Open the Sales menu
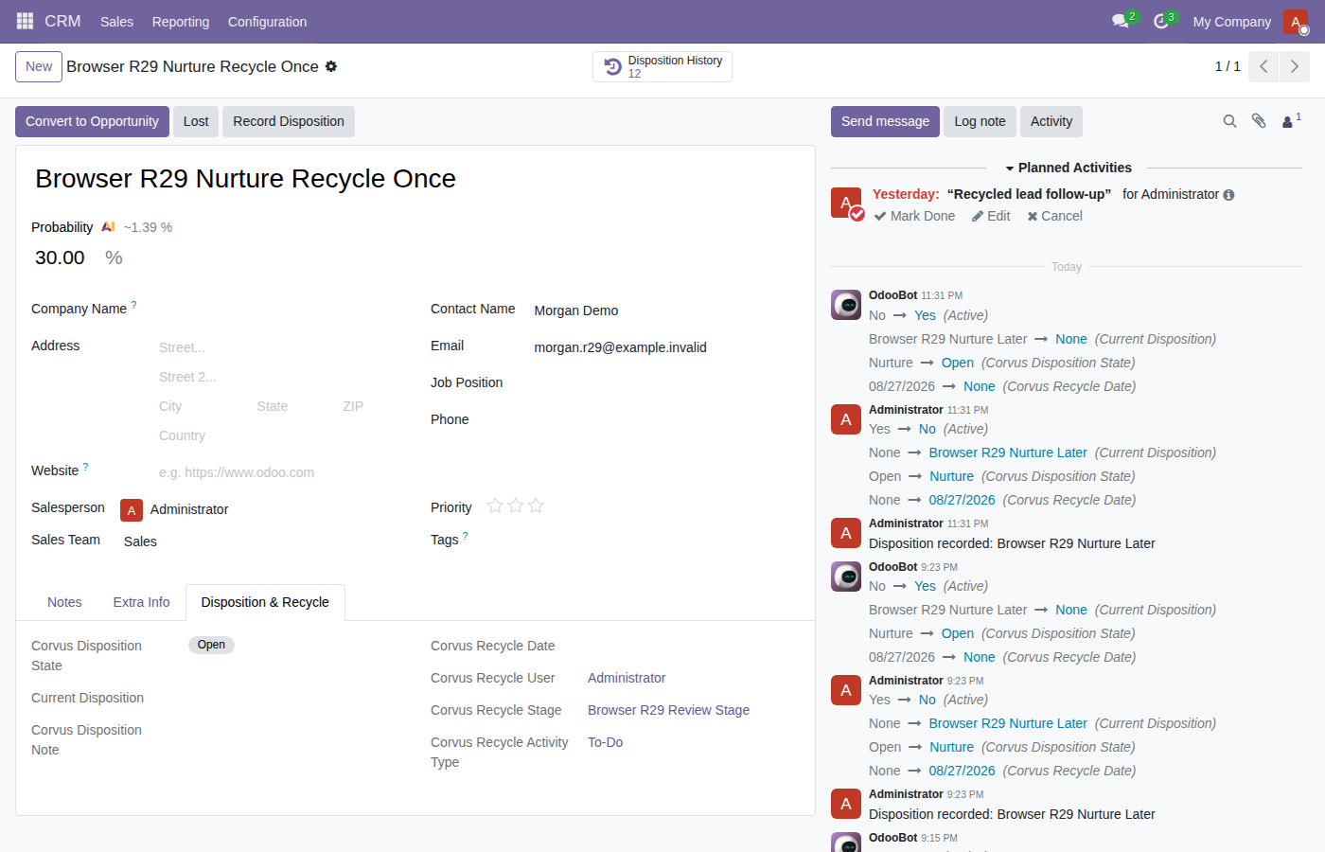The height and width of the screenshot is (852, 1325). (x=116, y=21)
